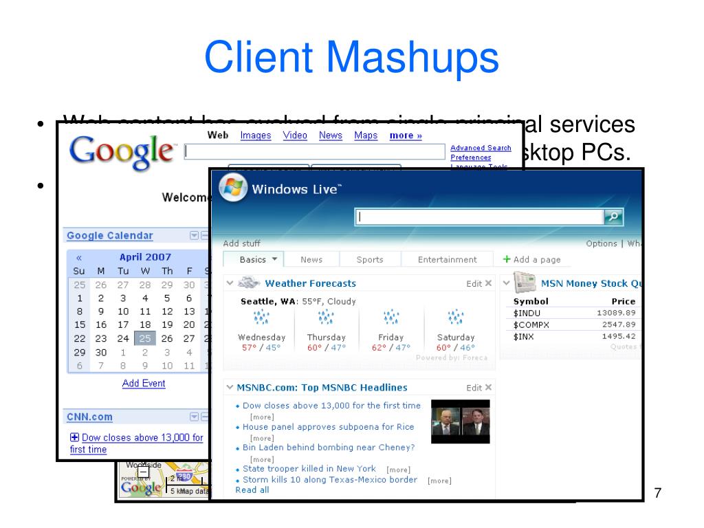Screen dimensions: 704x528
Task: Select date 16 in Google Calendar
Action: tap(101, 324)
